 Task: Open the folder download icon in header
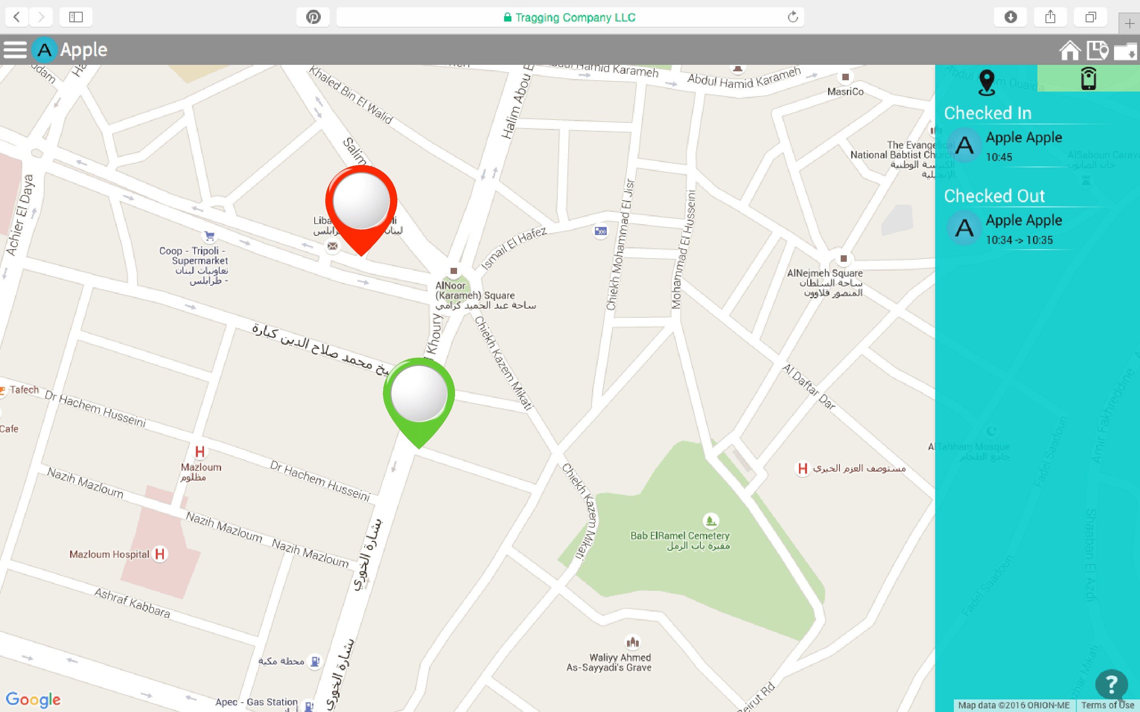click(1126, 51)
